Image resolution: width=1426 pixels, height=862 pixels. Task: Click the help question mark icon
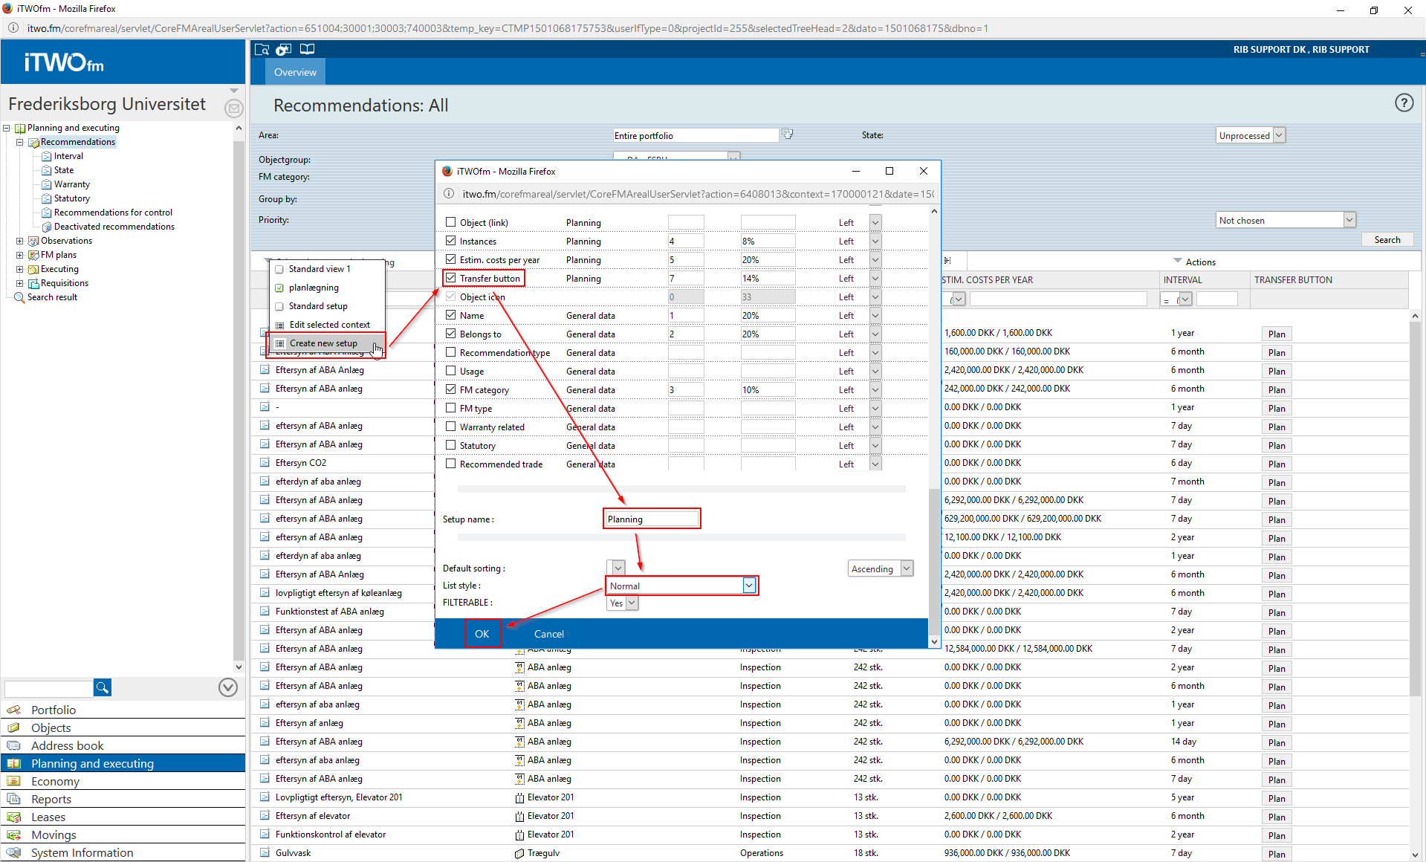coord(1403,103)
